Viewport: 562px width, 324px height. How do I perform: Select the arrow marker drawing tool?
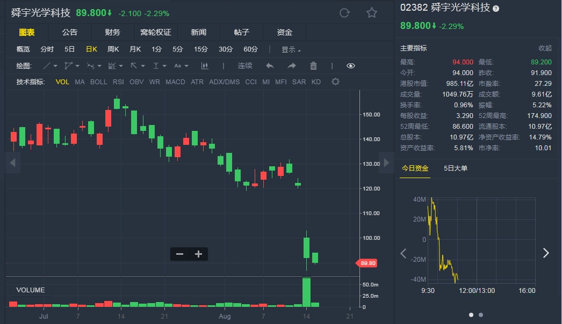point(134,66)
